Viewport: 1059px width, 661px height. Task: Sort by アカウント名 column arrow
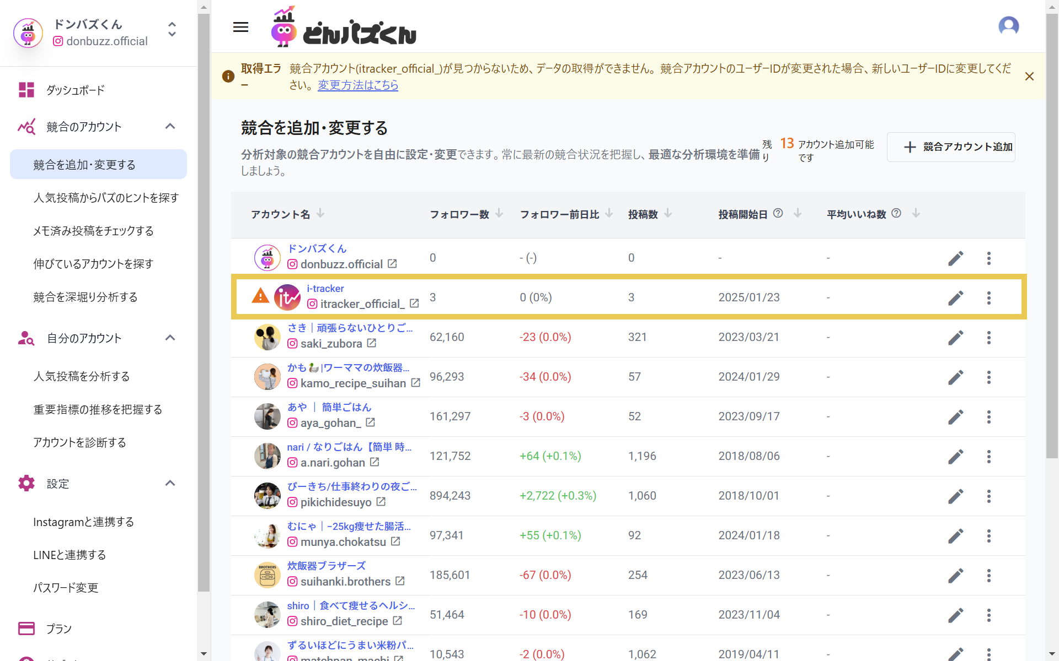[x=320, y=213]
